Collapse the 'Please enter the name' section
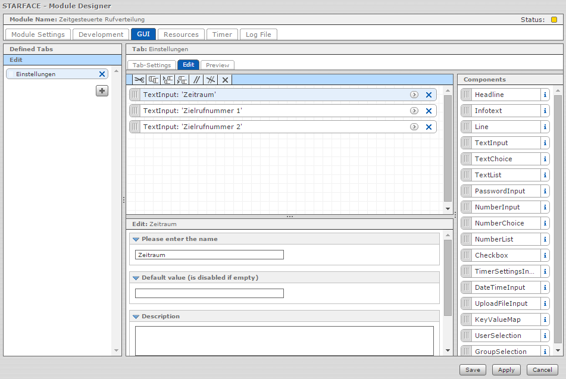Viewport: 566px width, 379px height. point(136,239)
